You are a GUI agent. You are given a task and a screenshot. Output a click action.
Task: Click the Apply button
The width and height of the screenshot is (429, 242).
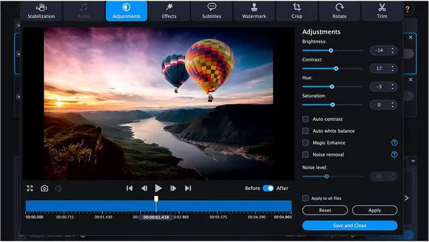[x=375, y=211]
